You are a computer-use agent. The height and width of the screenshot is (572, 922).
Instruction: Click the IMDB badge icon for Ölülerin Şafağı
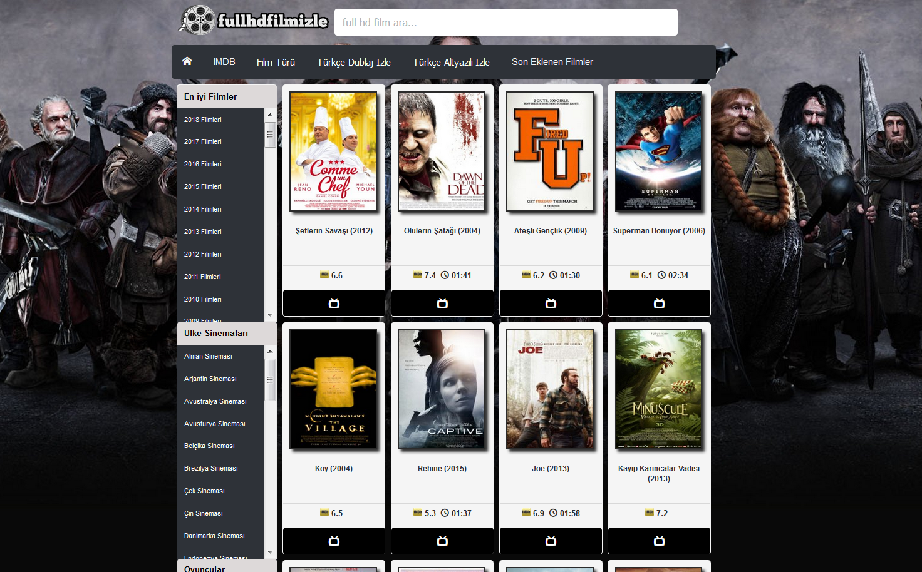[x=418, y=275]
